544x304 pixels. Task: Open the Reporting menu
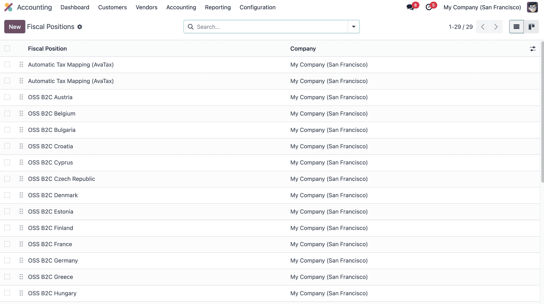click(218, 7)
